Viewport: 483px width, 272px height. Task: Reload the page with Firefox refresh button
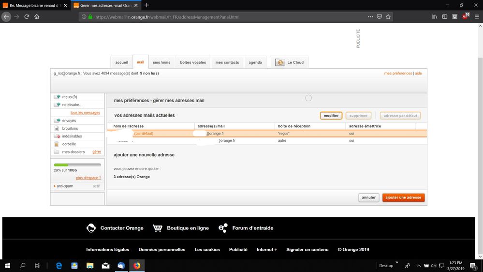click(x=27, y=16)
